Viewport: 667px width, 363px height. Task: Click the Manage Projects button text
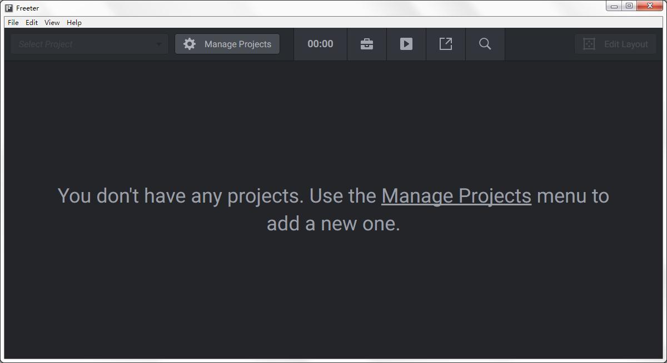238,44
